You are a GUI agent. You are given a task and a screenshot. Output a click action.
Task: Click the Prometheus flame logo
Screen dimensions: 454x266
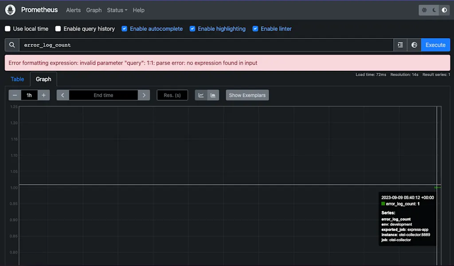tap(10, 10)
